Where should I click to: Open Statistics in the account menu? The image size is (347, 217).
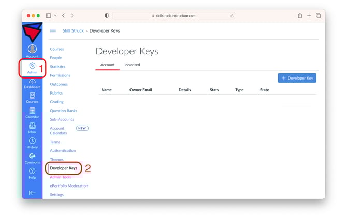pyautogui.click(x=57, y=67)
